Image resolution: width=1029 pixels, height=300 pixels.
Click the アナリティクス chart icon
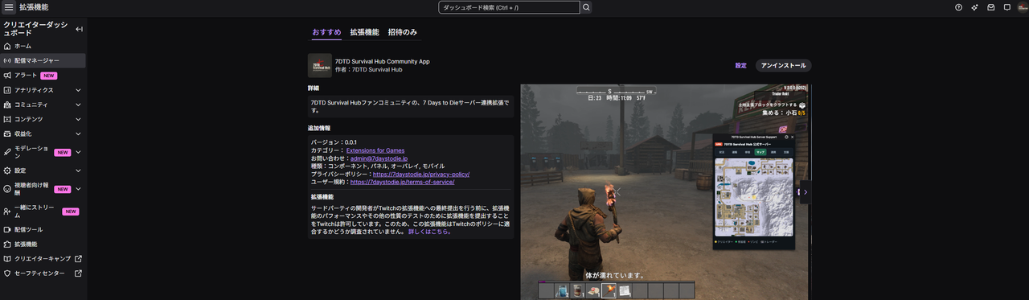7,90
